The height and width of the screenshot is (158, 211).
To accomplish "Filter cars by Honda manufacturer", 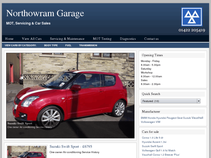I will [x=152, y=118].
